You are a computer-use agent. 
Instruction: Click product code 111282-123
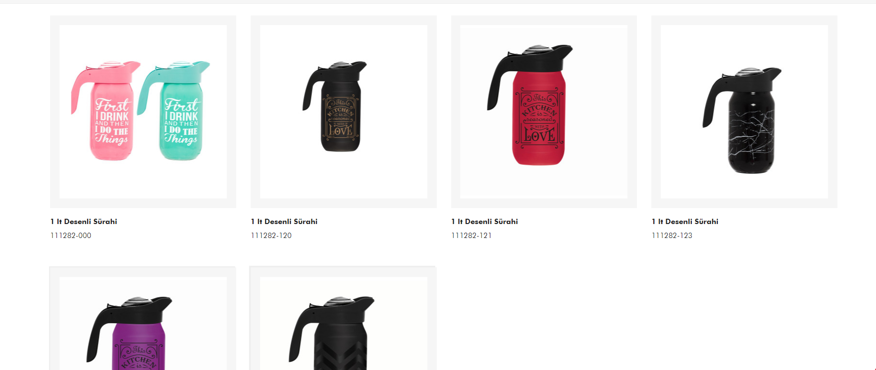pos(672,236)
